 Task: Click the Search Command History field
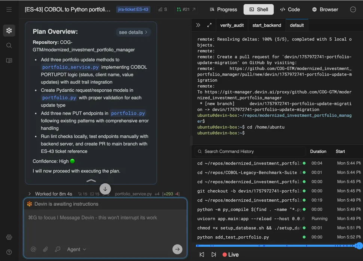pyautogui.click(x=250, y=151)
